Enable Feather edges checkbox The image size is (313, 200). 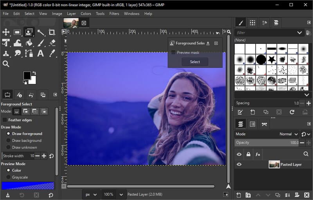pyautogui.click(x=5, y=120)
